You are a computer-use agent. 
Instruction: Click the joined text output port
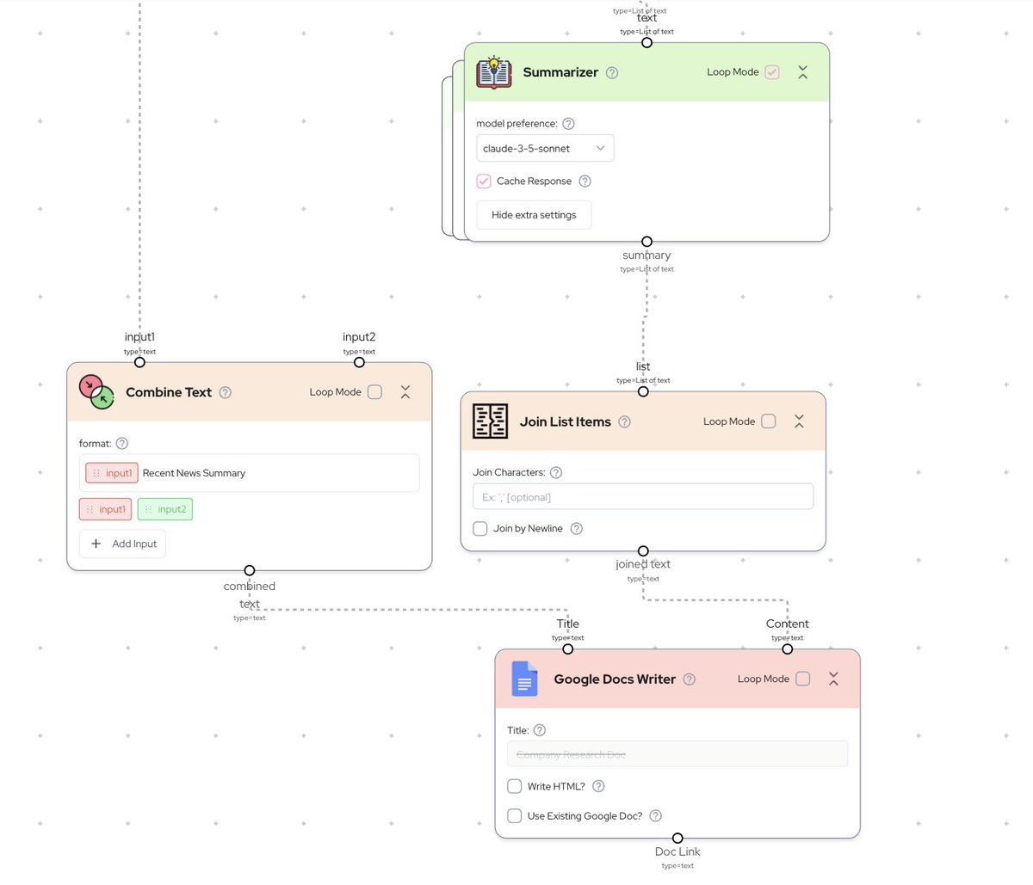[643, 550]
